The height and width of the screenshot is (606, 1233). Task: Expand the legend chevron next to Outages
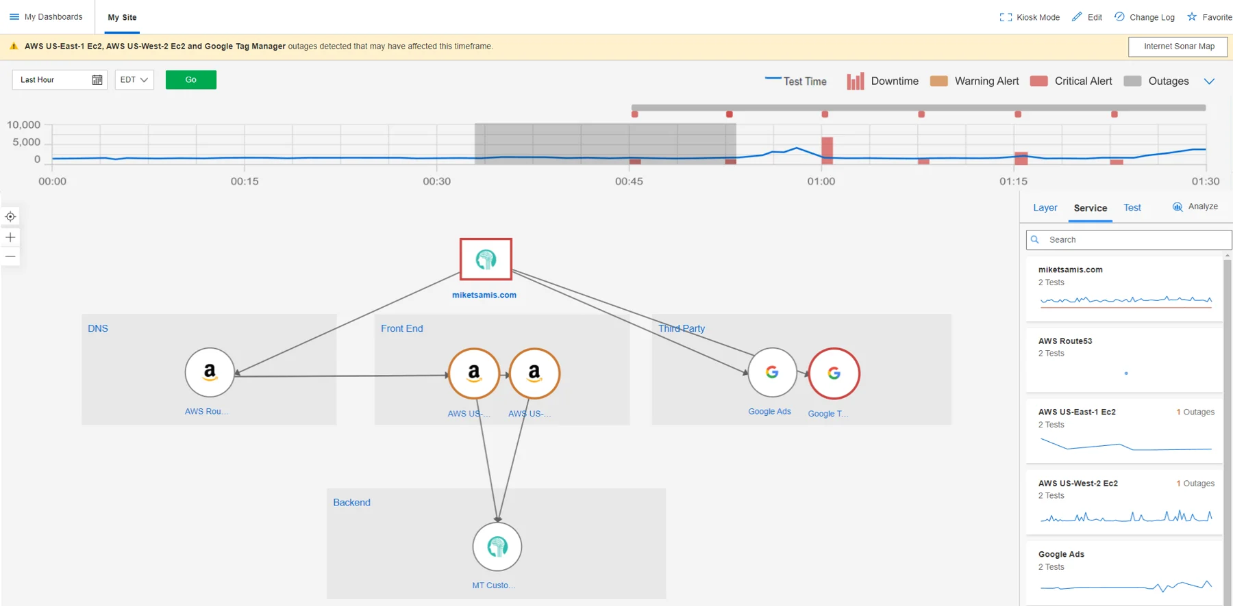coord(1210,81)
